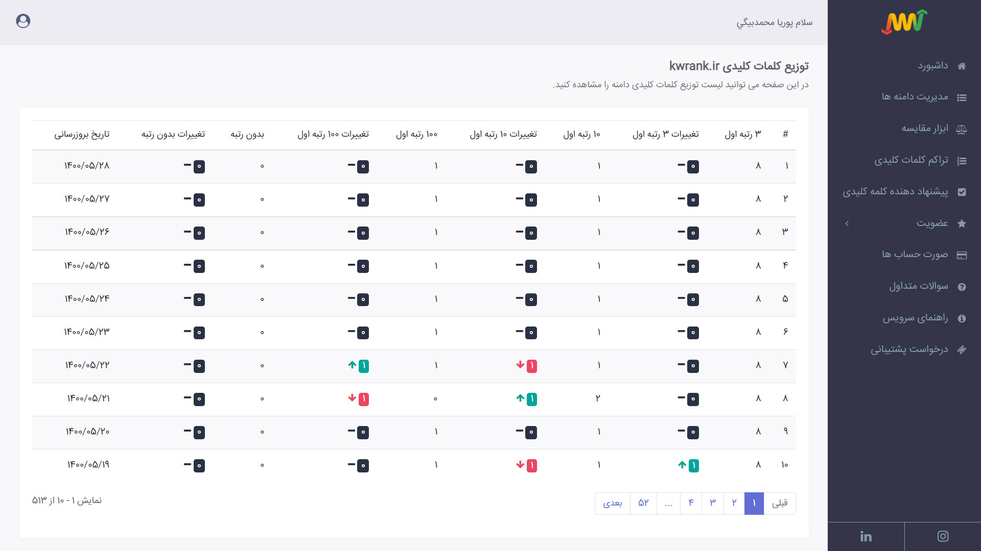
Task: Click the pagination ellipsis item
Action: (668, 504)
